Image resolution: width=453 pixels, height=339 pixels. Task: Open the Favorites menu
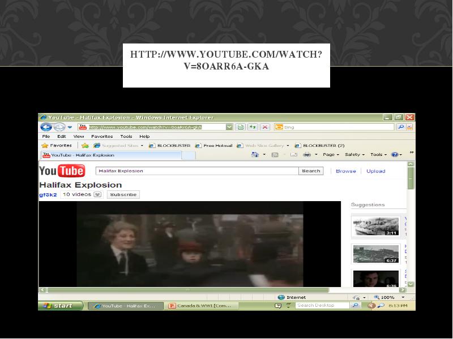click(102, 136)
